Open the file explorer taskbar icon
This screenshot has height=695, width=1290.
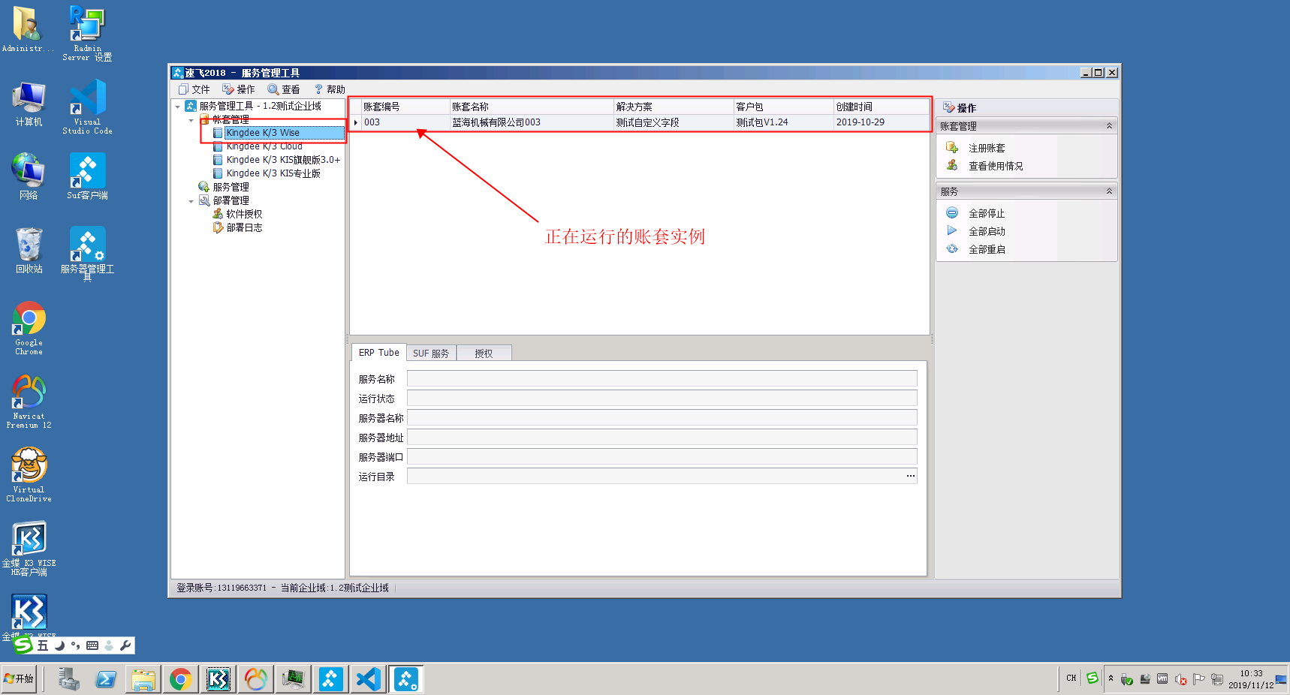coord(143,679)
